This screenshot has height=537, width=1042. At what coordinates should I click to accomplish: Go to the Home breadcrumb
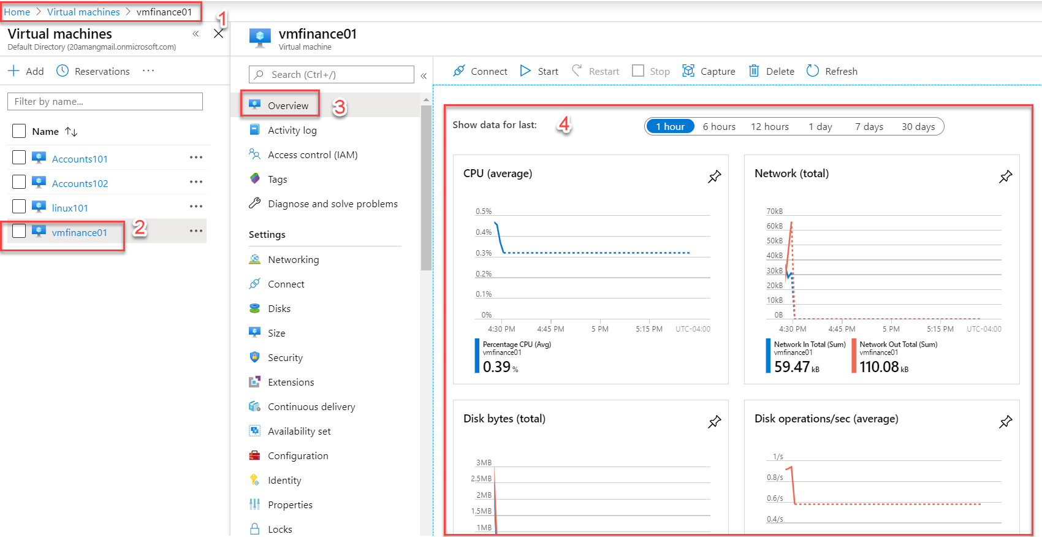point(17,12)
